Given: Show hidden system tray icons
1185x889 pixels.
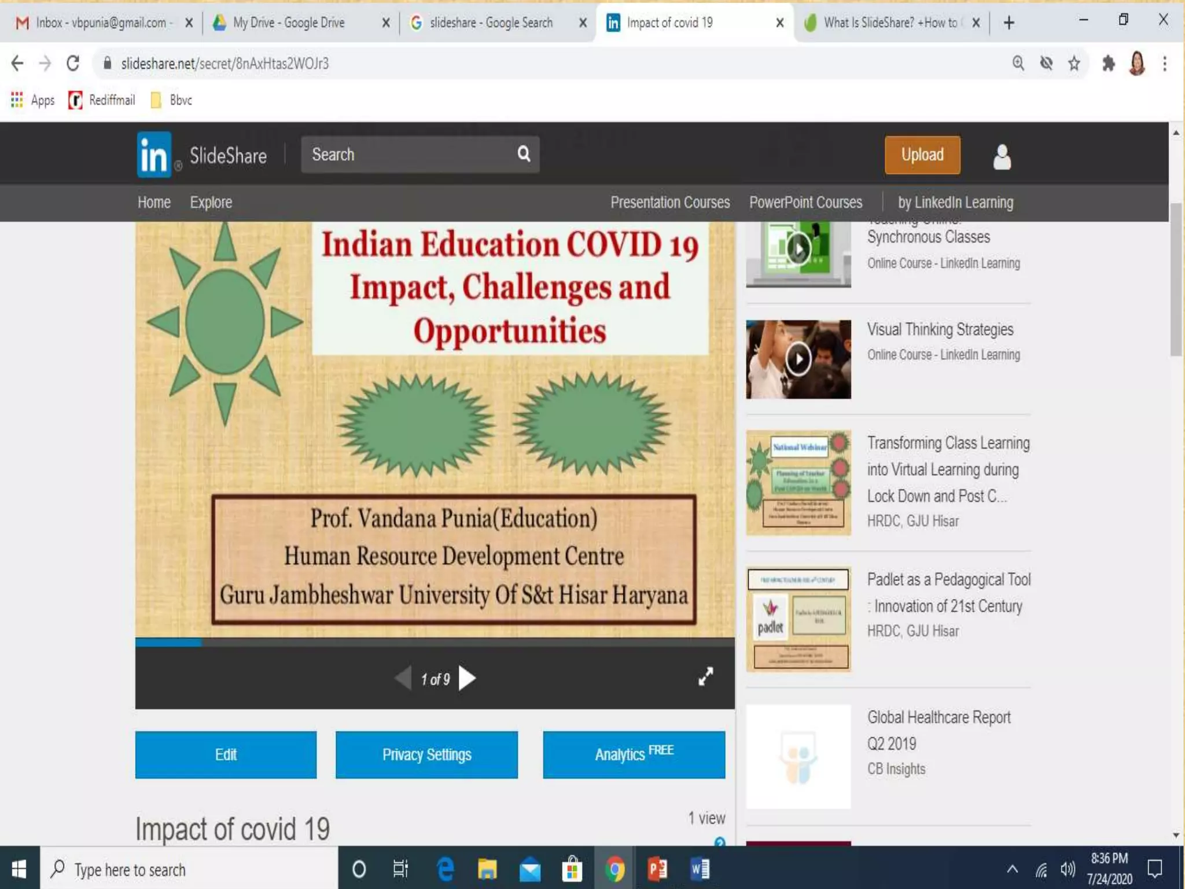Looking at the screenshot, I should click(1013, 869).
